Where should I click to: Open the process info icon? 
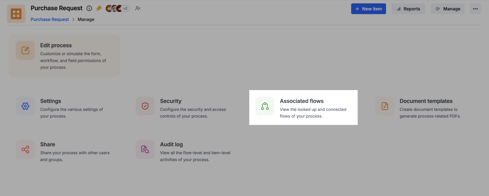(89, 8)
